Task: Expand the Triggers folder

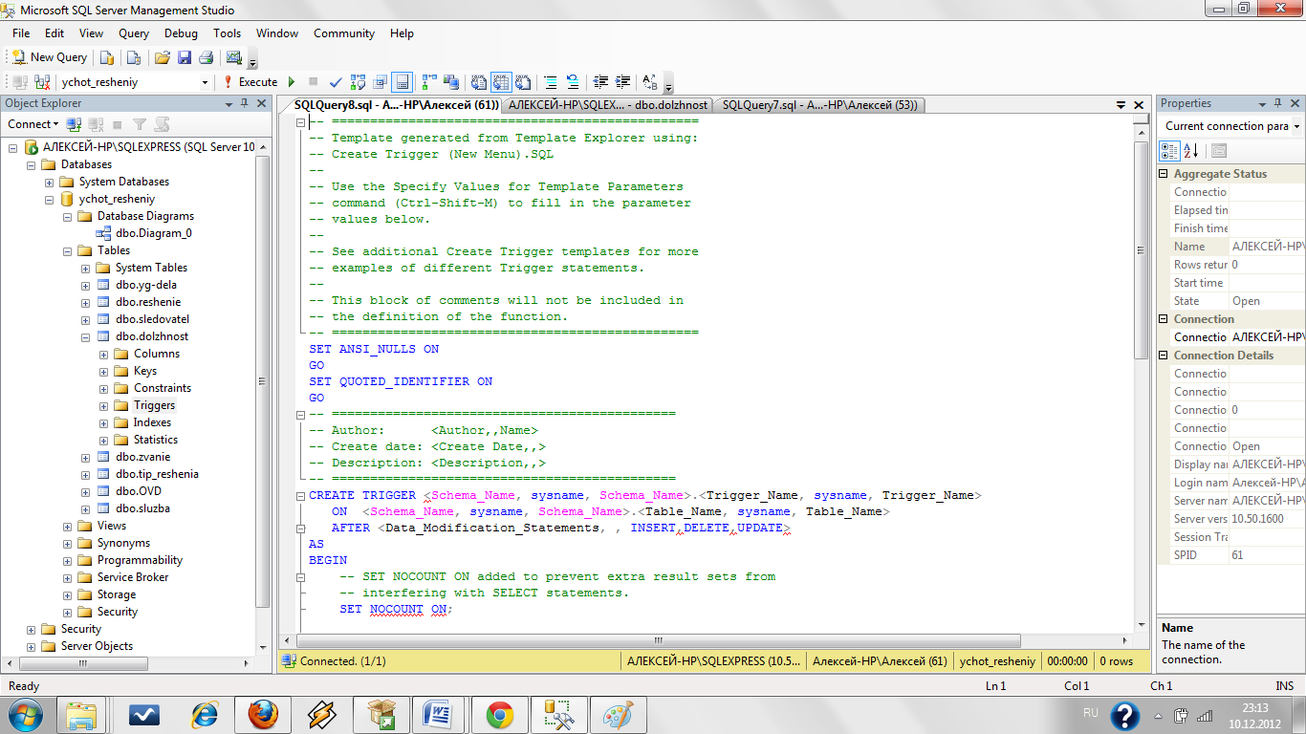Action: click(x=104, y=405)
